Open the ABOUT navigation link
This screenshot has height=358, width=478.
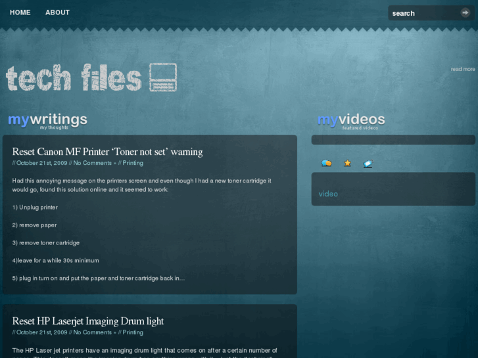click(58, 12)
